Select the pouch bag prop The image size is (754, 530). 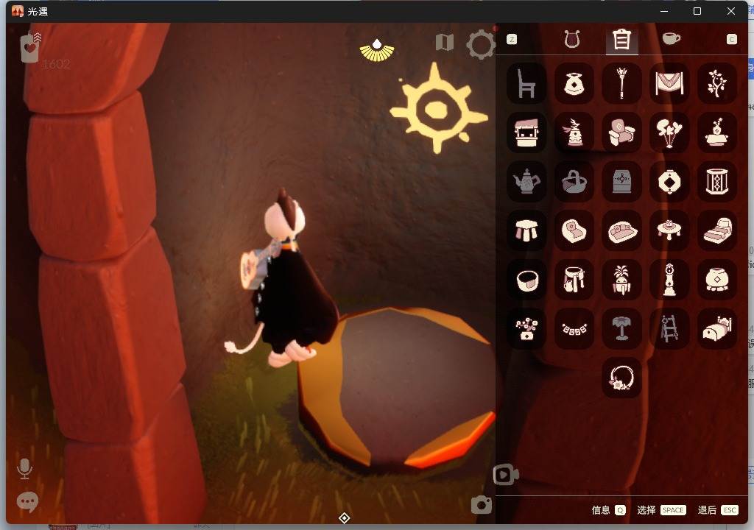pyautogui.click(x=574, y=83)
